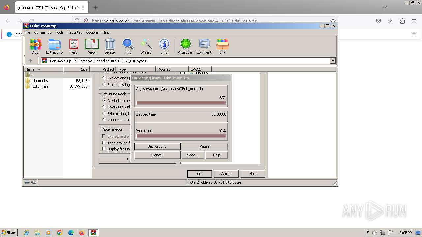Image resolution: width=422 pixels, height=237 pixels.
Task: Open the Help menu in menu bar
Action: (x=105, y=32)
